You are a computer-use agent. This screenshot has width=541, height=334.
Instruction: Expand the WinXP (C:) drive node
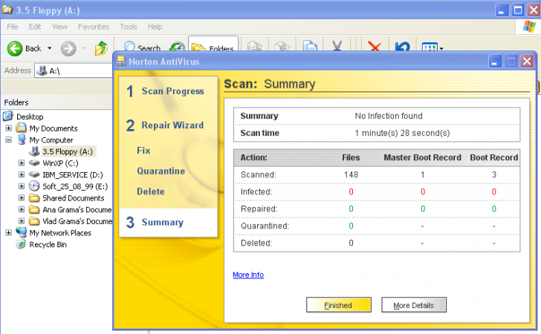[x=22, y=163]
